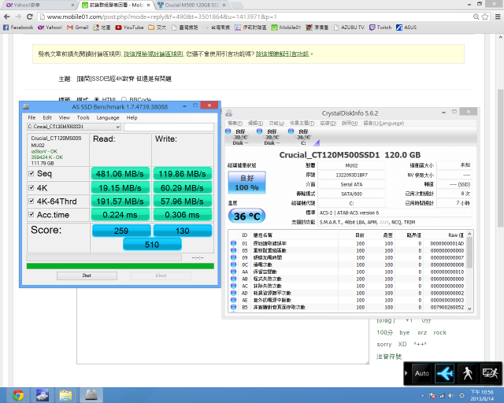This screenshot has width=504, height=403.
Task: Click the Chrome address bar URL
Action: 161,17
